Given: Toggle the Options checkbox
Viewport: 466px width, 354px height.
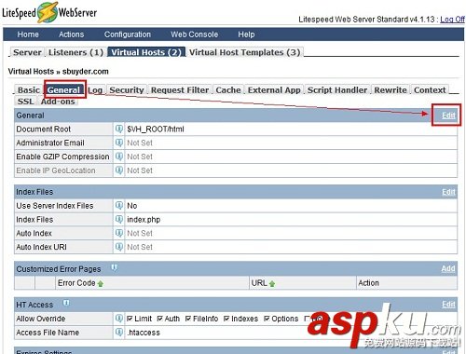Looking at the screenshot, I should click(267, 319).
